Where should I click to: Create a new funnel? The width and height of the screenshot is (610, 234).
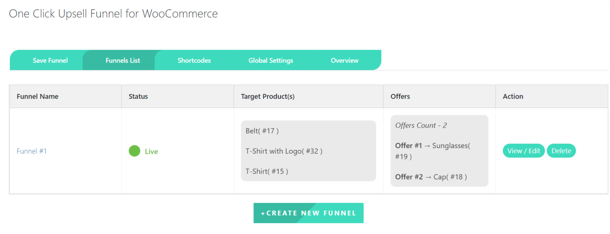point(308,213)
